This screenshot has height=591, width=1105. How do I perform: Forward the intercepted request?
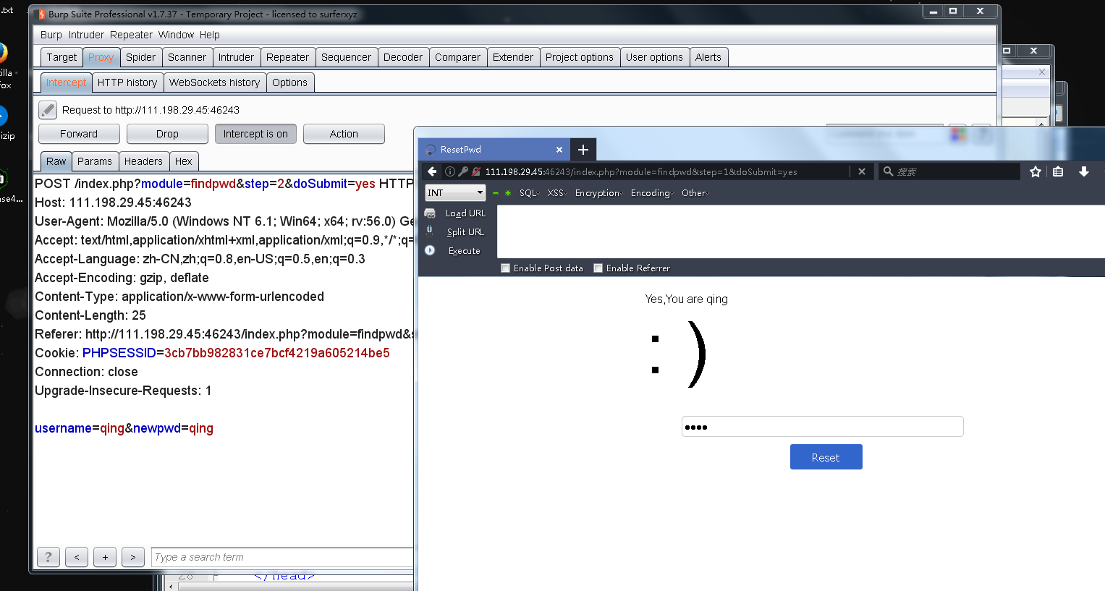(x=79, y=134)
